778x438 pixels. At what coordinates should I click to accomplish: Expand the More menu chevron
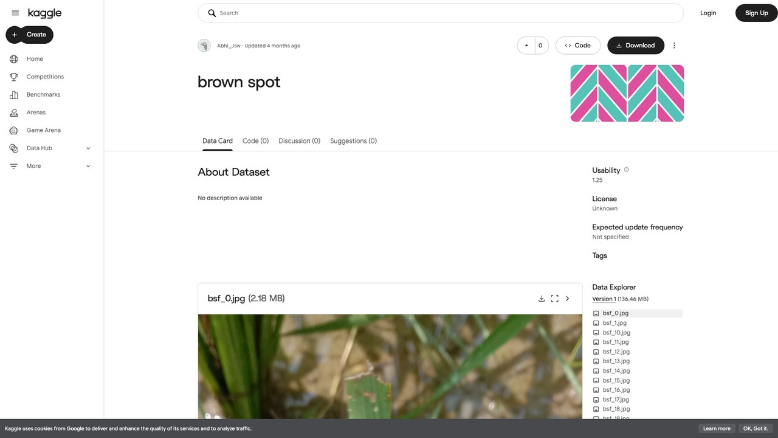click(x=88, y=166)
